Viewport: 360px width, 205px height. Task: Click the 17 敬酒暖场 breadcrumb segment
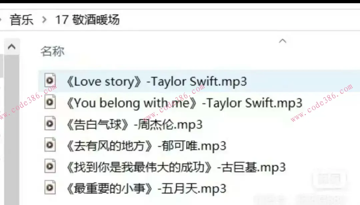[87, 20]
